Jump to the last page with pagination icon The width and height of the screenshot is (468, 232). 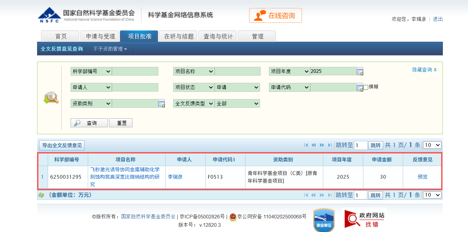pyautogui.click(x=330, y=145)
